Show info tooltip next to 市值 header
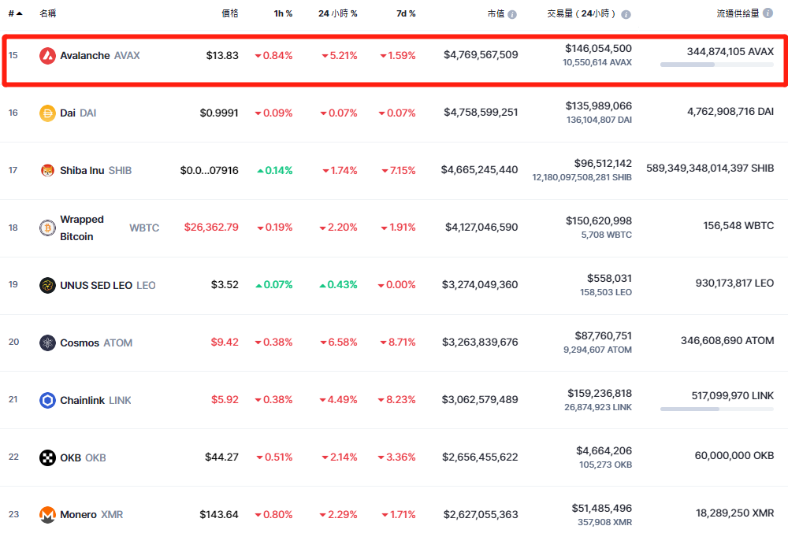This screenshot has width=788, height=537. click(512, 14)
